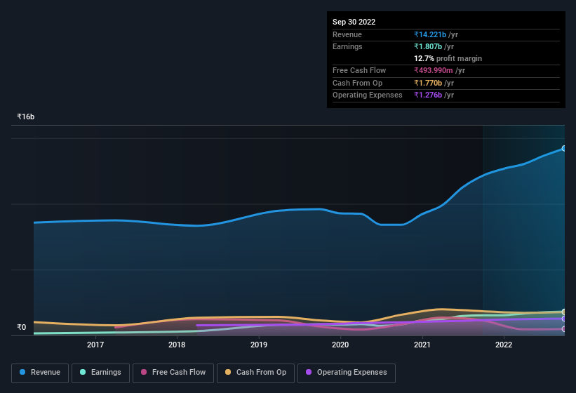The width and height of the screenshot is (576, 393).
Task: Toggle the Free Cash Flow legend button
Action: coord(173,373)
